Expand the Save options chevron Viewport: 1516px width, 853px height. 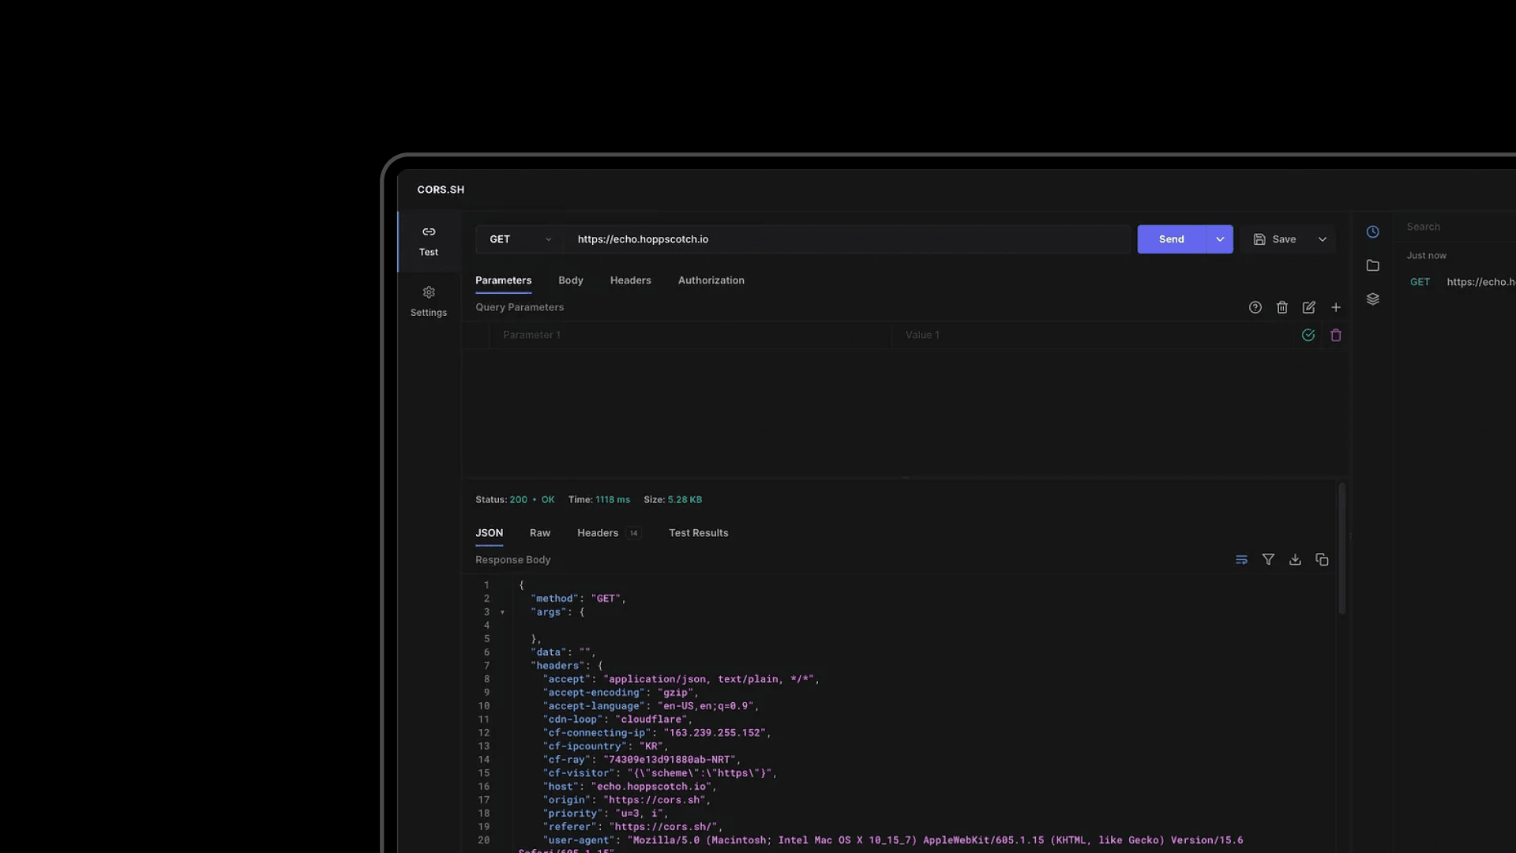pyautogui.click(x=1323, y=239)
